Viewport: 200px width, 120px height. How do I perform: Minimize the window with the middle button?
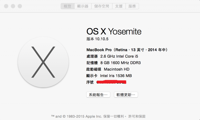tap(13, 6)
